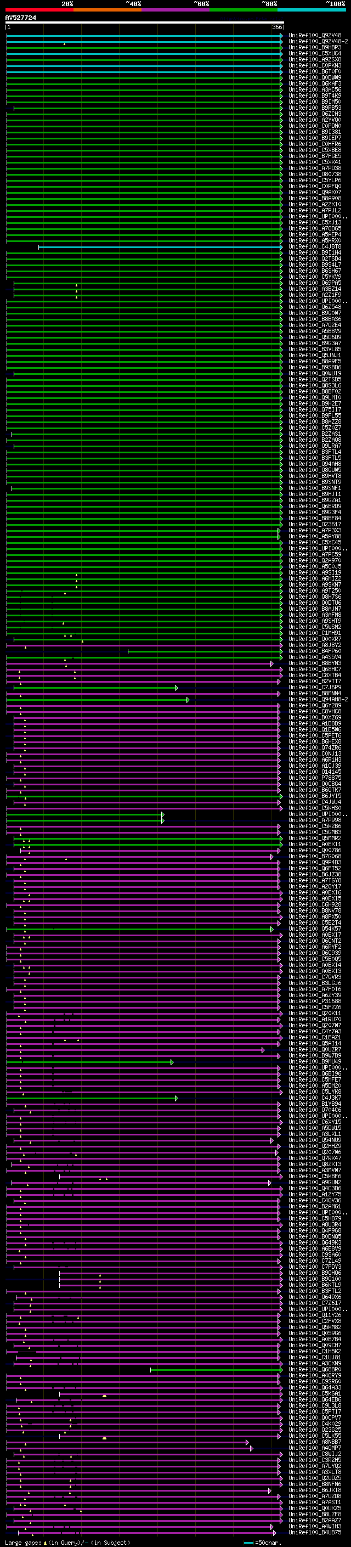Image resolution: width=351 pixels, height=1547 pixels.
Task: Click the UniRef100_B6JXI8 hit name
Action: point(315,1490)
